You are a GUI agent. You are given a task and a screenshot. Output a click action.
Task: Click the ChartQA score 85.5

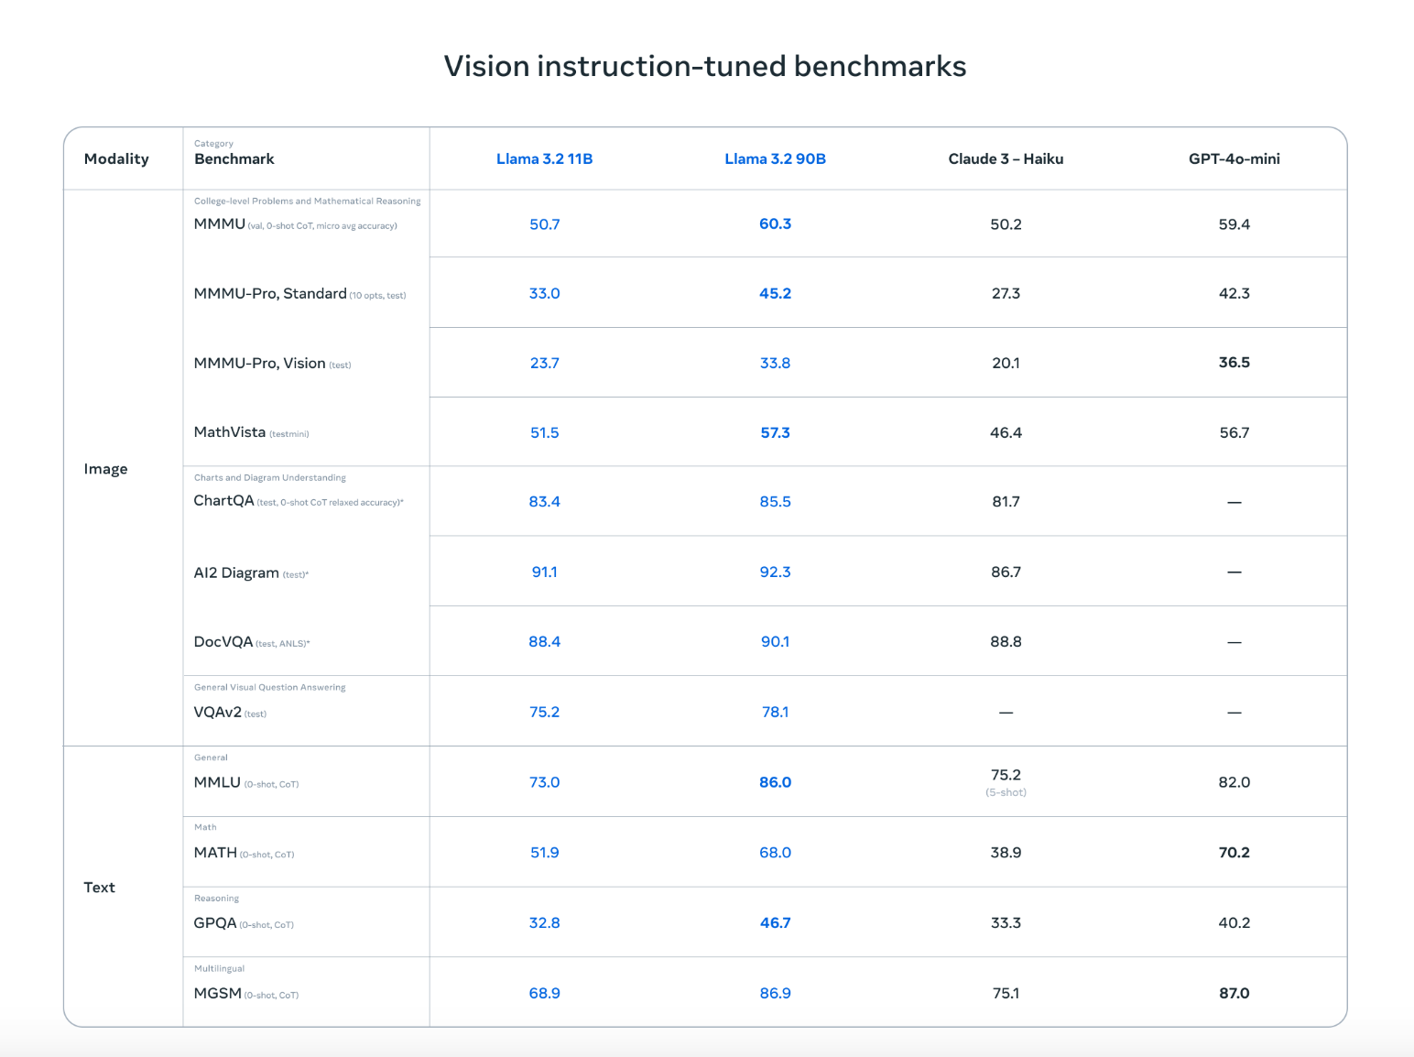[775, 501]
